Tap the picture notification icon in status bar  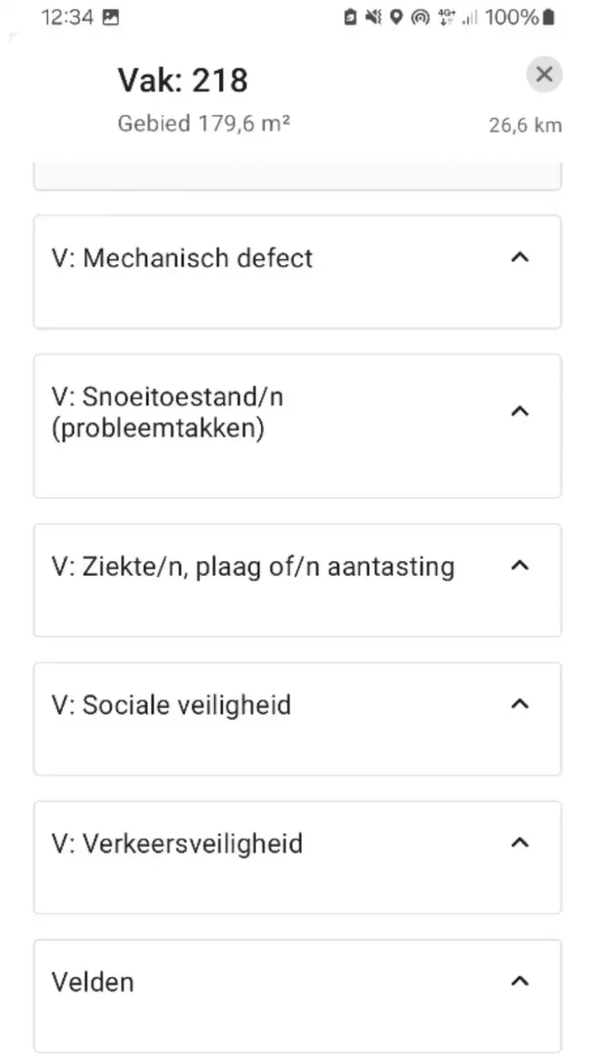(111, 18)
